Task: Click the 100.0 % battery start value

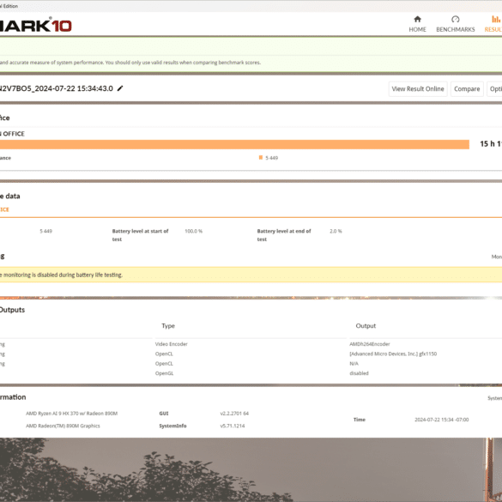Action: (x=193, y=231)
